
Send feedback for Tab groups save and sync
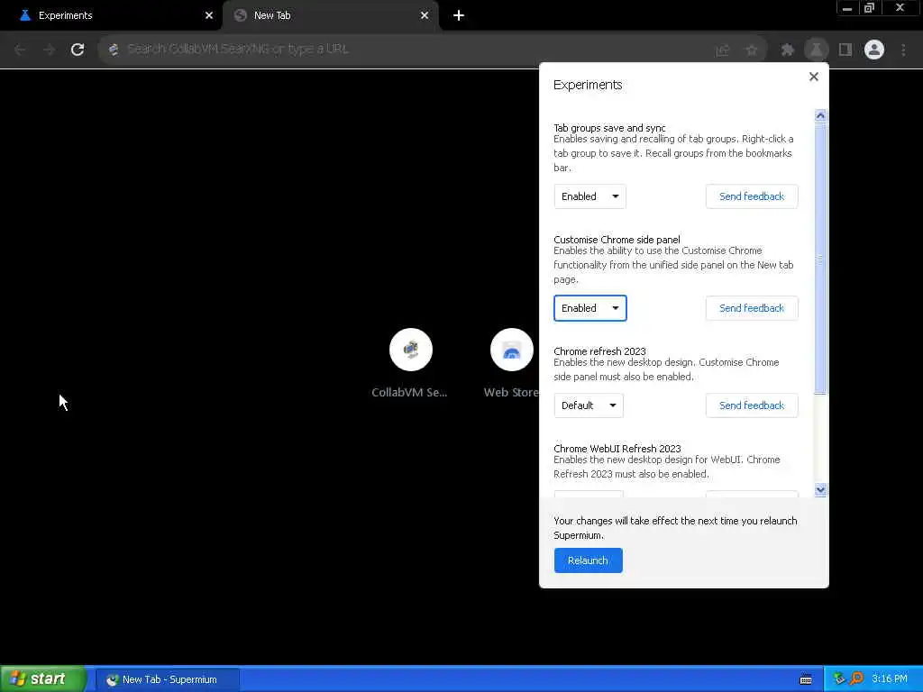pyautogui.click(x=752, y=196)
